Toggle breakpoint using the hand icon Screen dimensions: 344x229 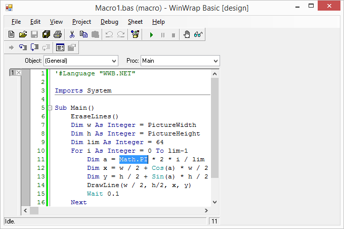click(x=187, y=35)
